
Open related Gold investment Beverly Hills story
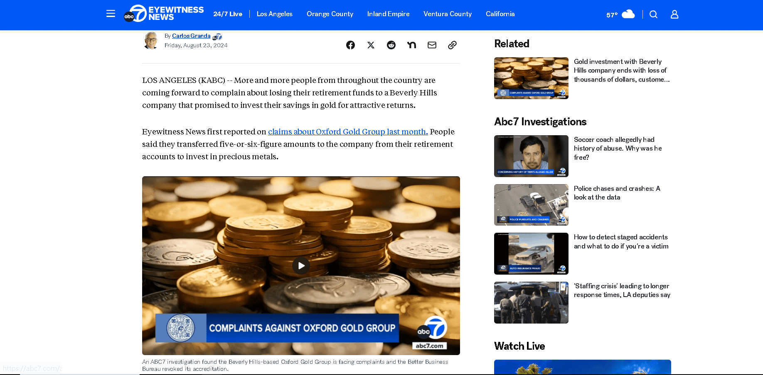622,70
